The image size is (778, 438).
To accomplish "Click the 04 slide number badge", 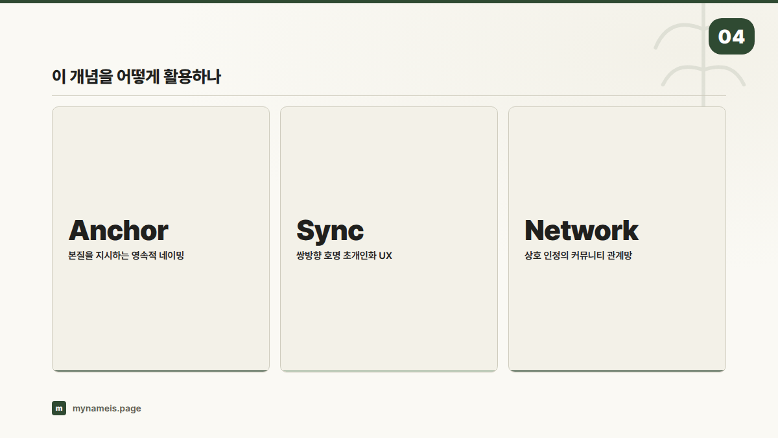I will 731,36.
